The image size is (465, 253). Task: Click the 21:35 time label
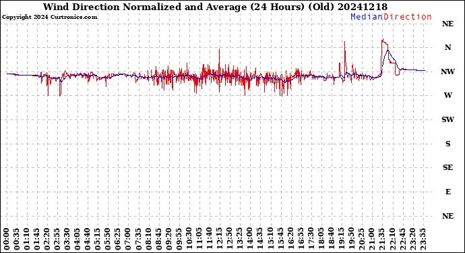(x=381, y=240)
